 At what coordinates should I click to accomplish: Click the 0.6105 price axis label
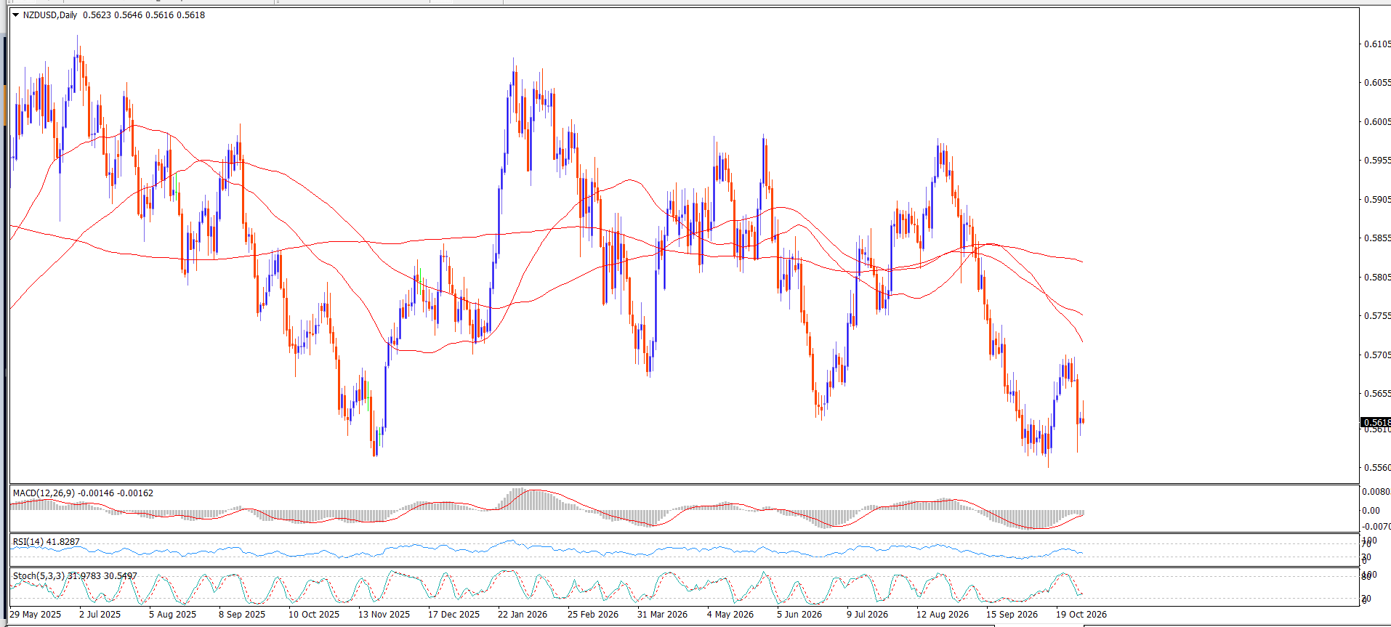[x=1378, y=44]
